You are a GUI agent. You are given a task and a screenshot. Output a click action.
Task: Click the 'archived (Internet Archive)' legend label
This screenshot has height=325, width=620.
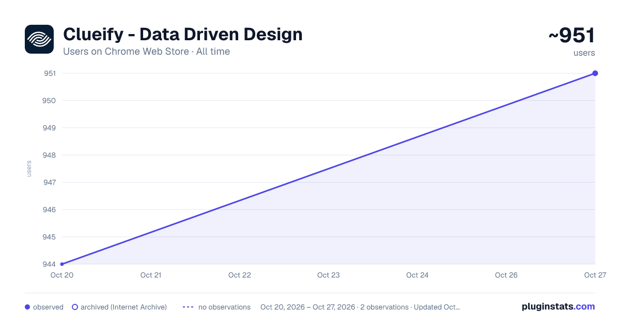click(123, 307)
